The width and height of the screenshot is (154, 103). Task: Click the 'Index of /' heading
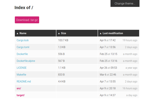(x=24, y=8)
